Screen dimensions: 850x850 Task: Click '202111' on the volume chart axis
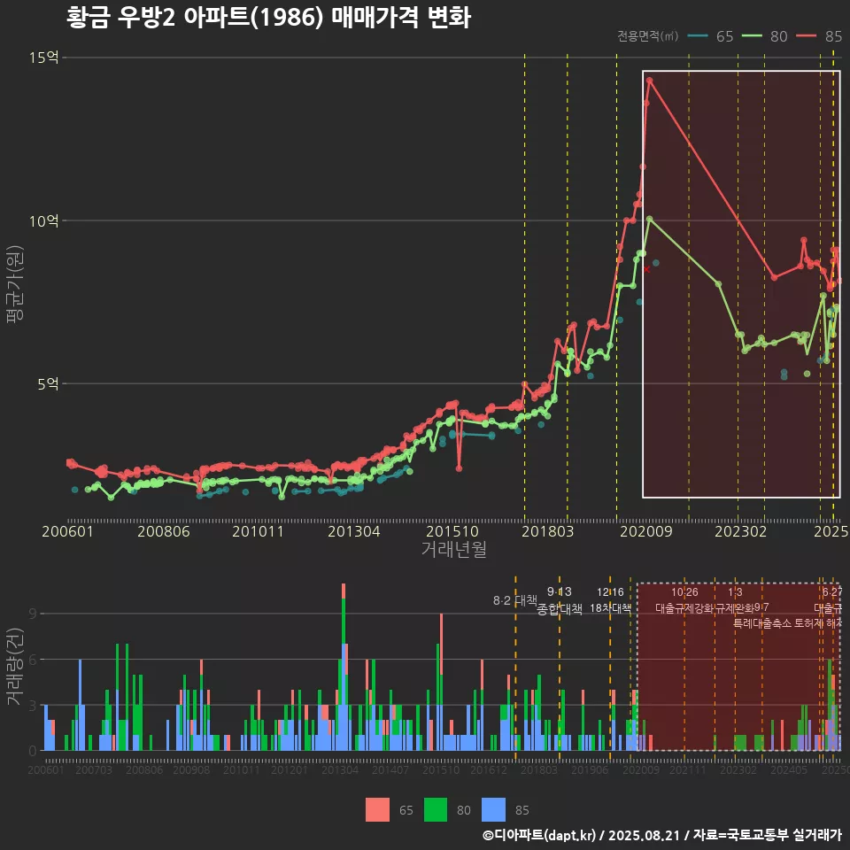(687, 769)
